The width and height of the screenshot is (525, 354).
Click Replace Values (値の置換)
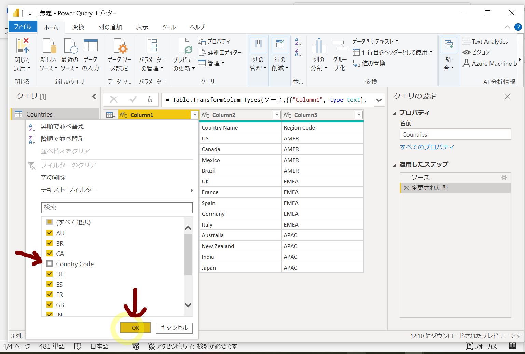click(x=369, y=64)
